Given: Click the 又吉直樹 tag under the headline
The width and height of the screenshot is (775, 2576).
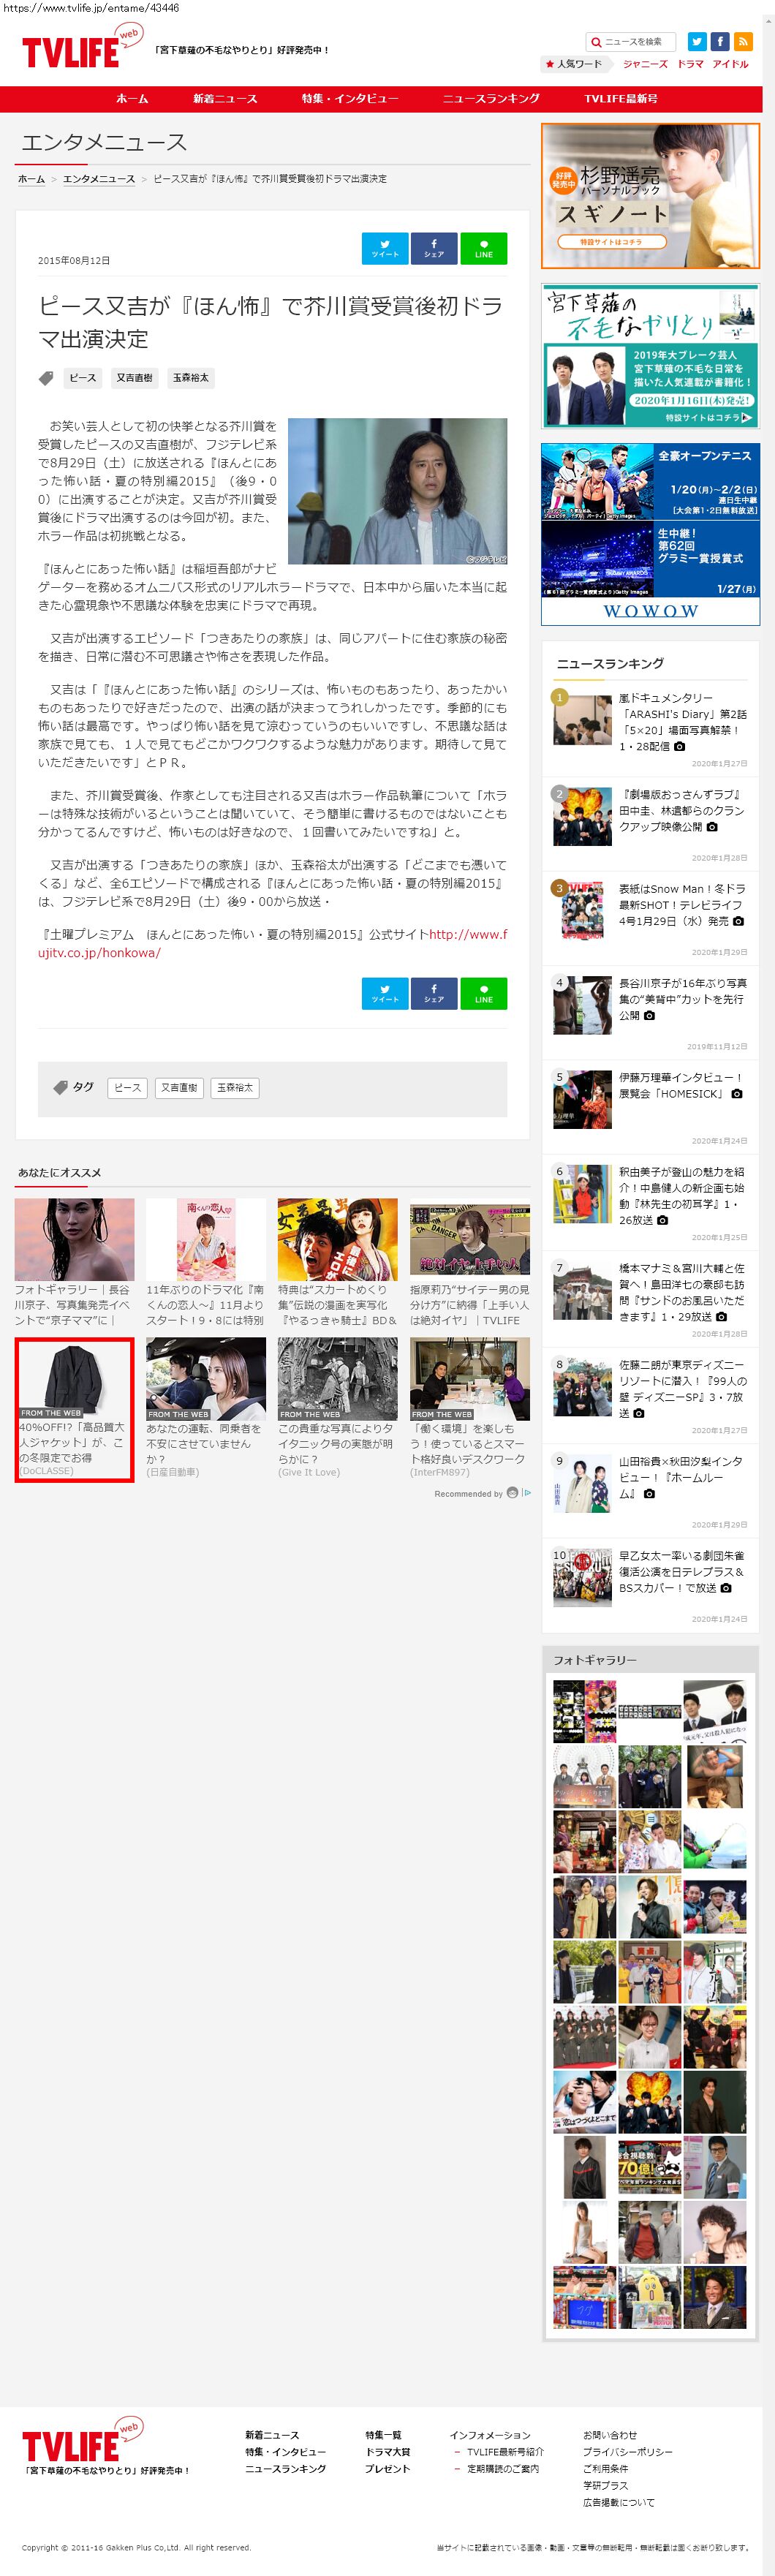Looking at the screenshot, I should (x=134, y=378).
